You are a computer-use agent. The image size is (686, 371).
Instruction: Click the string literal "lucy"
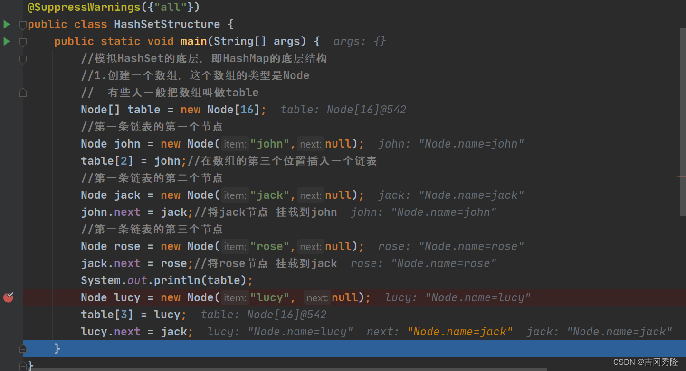[270, 297]
